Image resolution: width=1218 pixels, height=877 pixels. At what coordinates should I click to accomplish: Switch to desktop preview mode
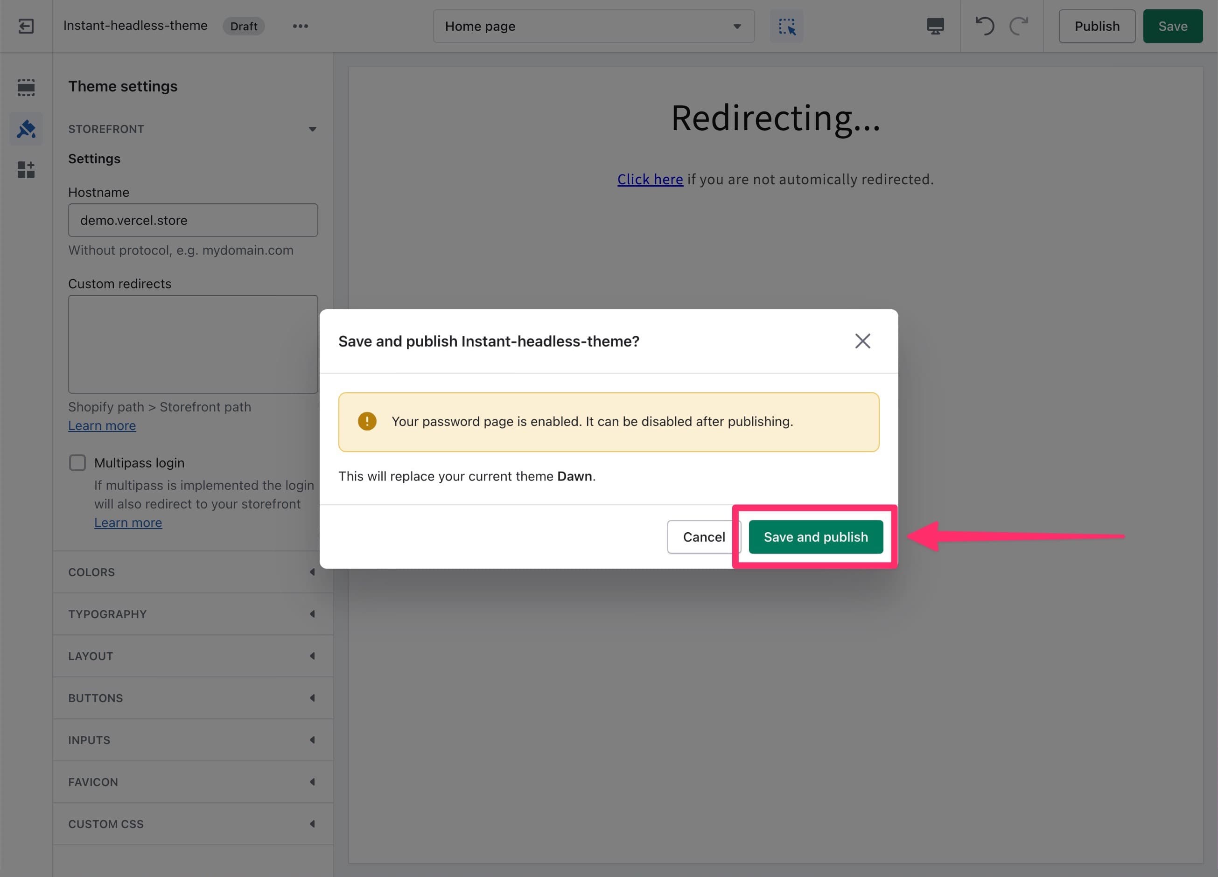pos(934,26)
